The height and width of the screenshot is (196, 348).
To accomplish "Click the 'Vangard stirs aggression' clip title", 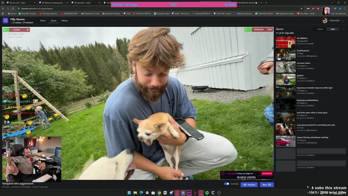I will pos(18,183).
